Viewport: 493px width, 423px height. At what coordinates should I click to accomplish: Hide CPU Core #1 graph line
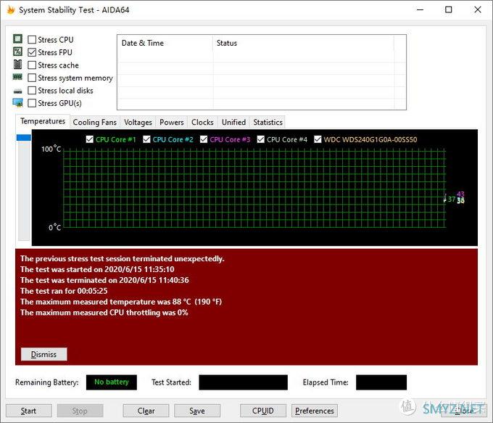click(90, 139)
